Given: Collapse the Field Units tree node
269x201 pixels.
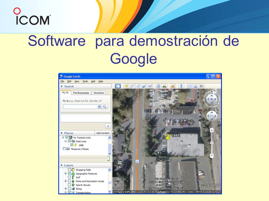Looking at the screenshot, I should click(x=66, y=141).
